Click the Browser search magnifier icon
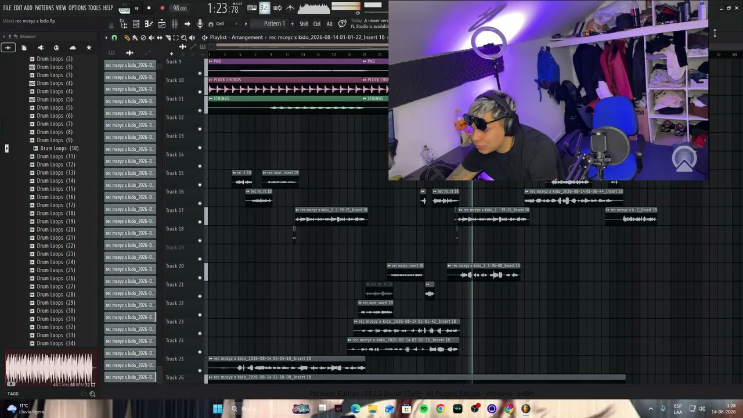 (x=92, y=394)
